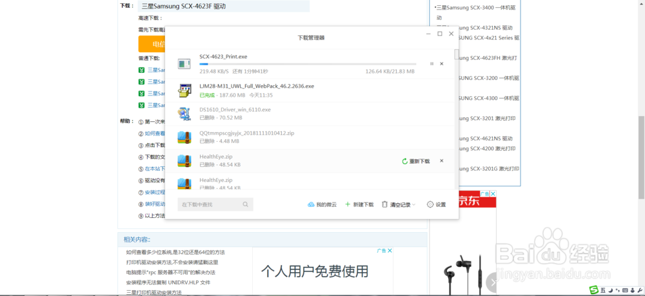Open Samsung SCX-4200 激光打印 link
This screenshot has height=296, width=645.
click(488, 148)
